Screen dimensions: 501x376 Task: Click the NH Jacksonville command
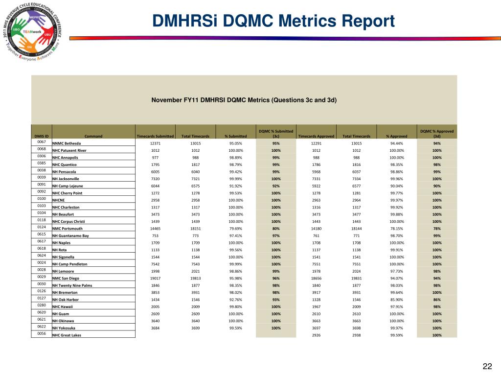(x=66, y=179)
